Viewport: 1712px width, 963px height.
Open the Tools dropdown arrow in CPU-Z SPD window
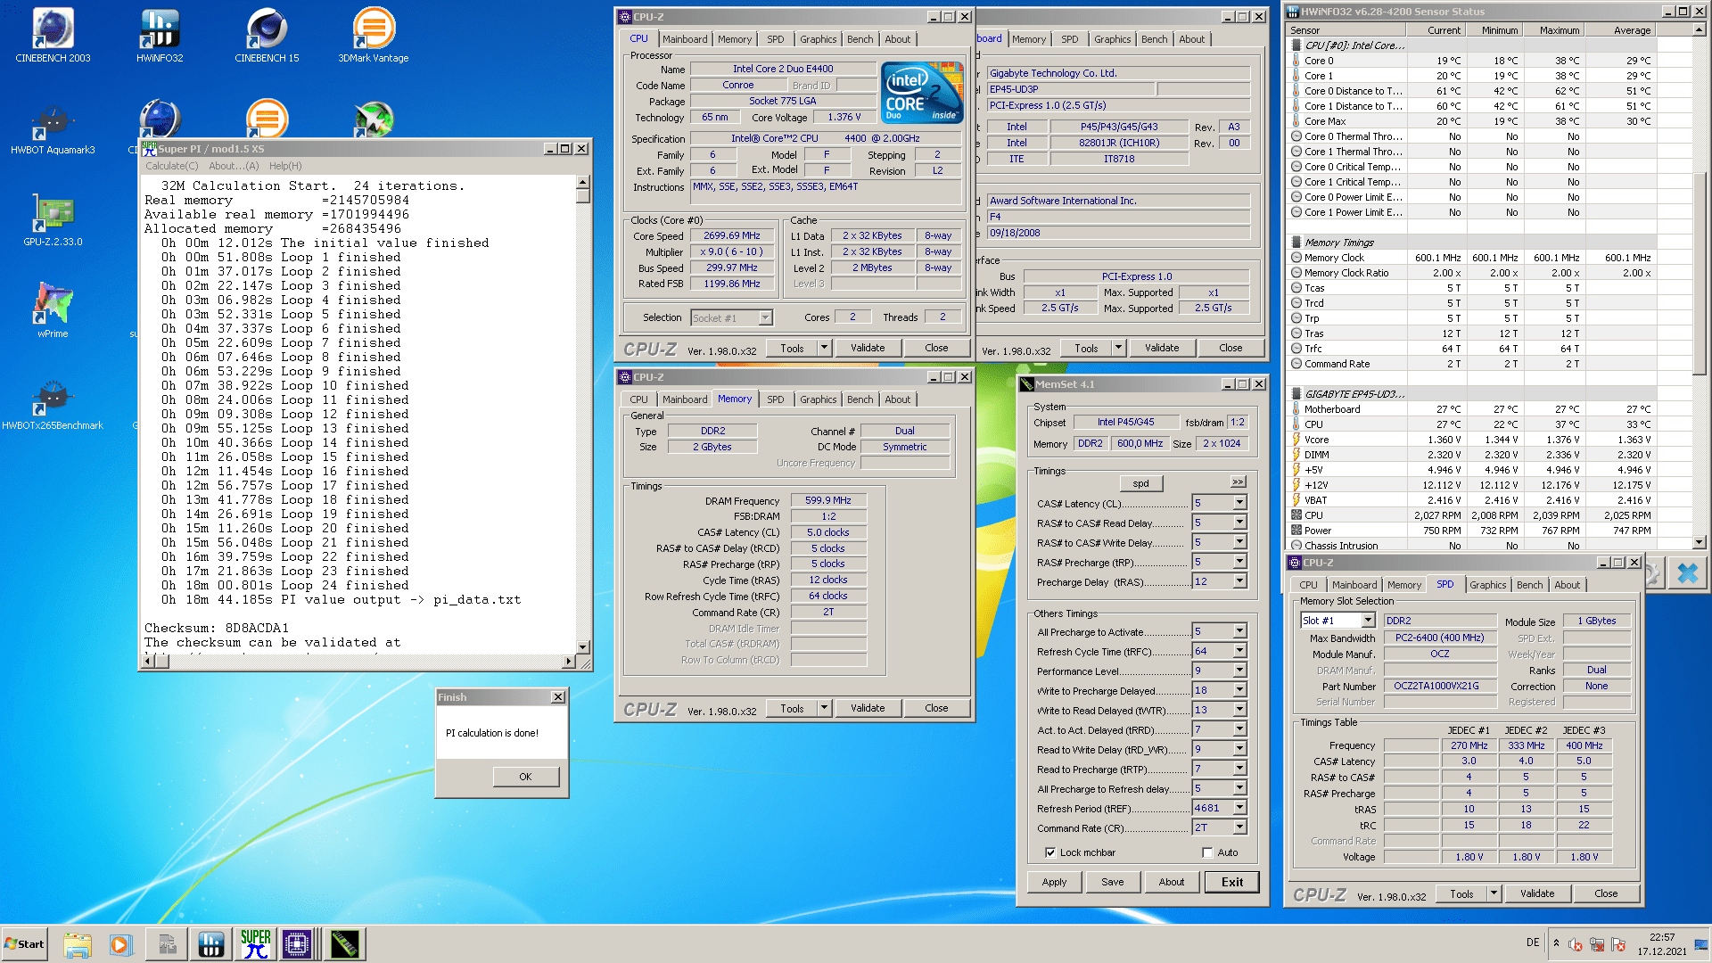pos(1494,893)
